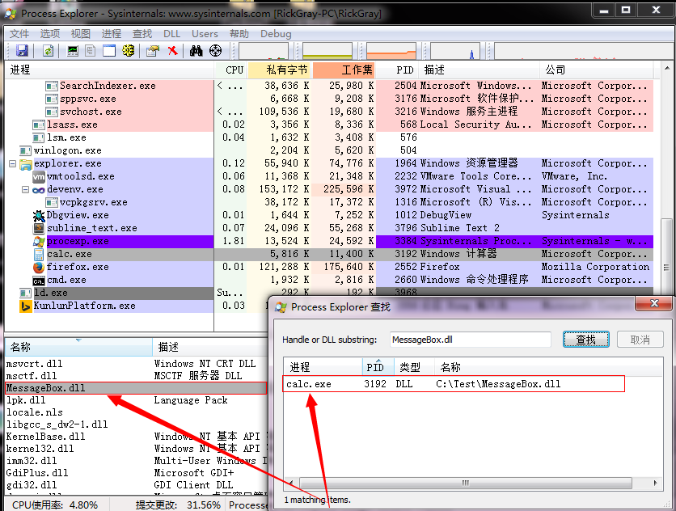Screen dimensions: 676x511
Task: Click the devenv.exe Visual Studio icon
Action: coord(39,190)
